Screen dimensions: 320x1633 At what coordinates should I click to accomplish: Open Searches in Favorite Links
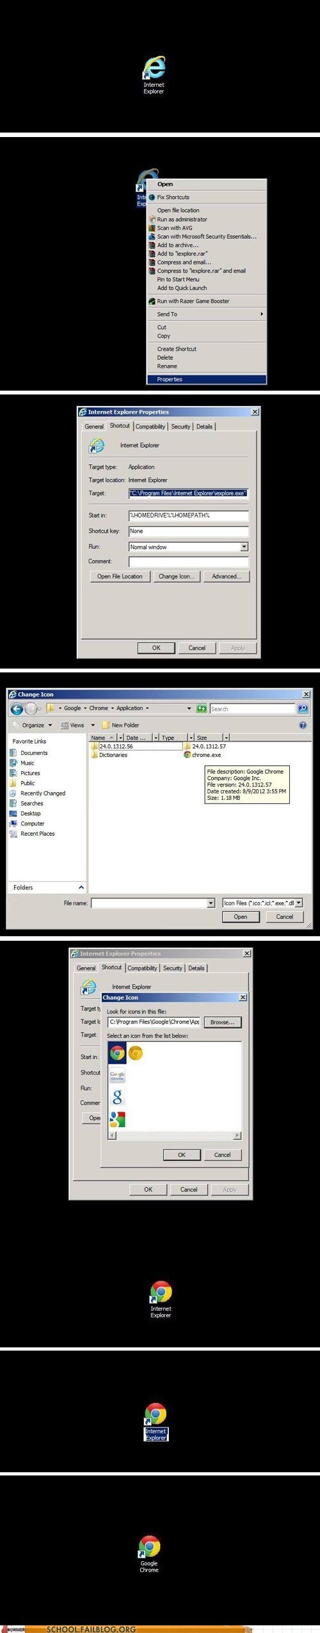click(x=26, y=803)
